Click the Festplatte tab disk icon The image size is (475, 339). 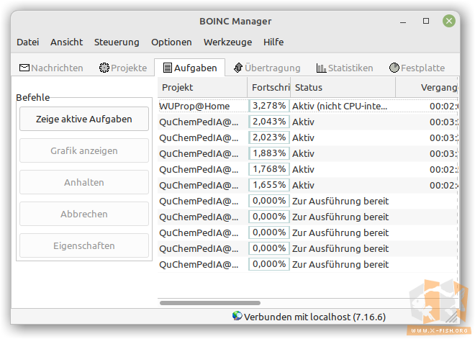394,68
